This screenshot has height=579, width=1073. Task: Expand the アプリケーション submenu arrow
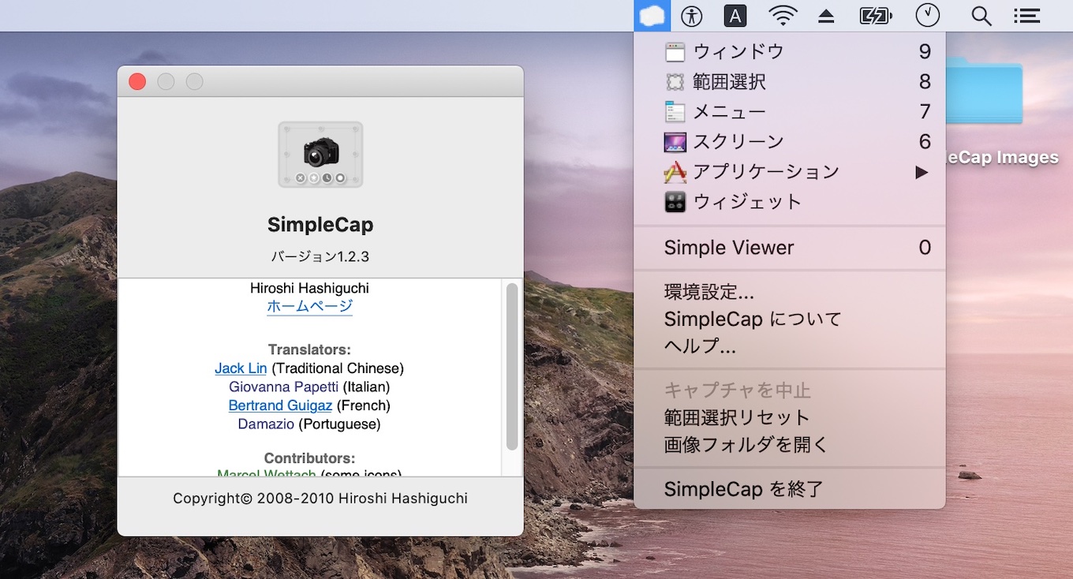point(922,172)
